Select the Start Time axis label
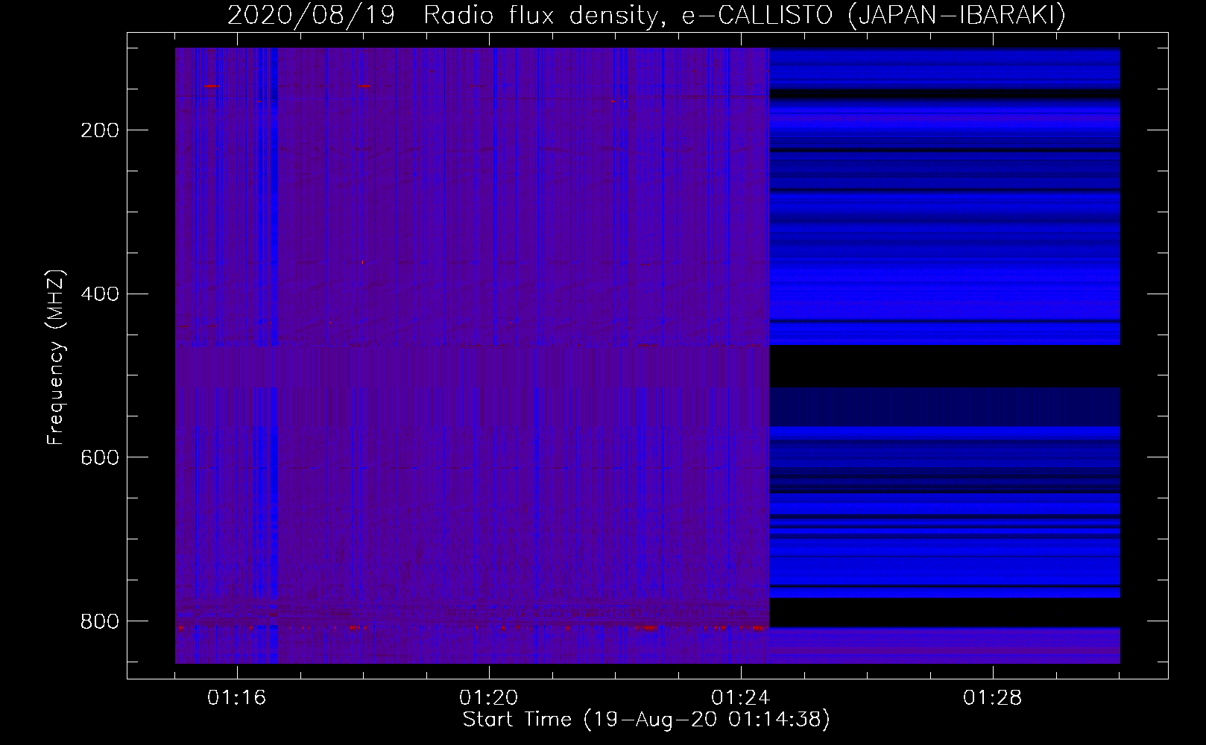Screen dimensions: 1206x745 [646, 720]
